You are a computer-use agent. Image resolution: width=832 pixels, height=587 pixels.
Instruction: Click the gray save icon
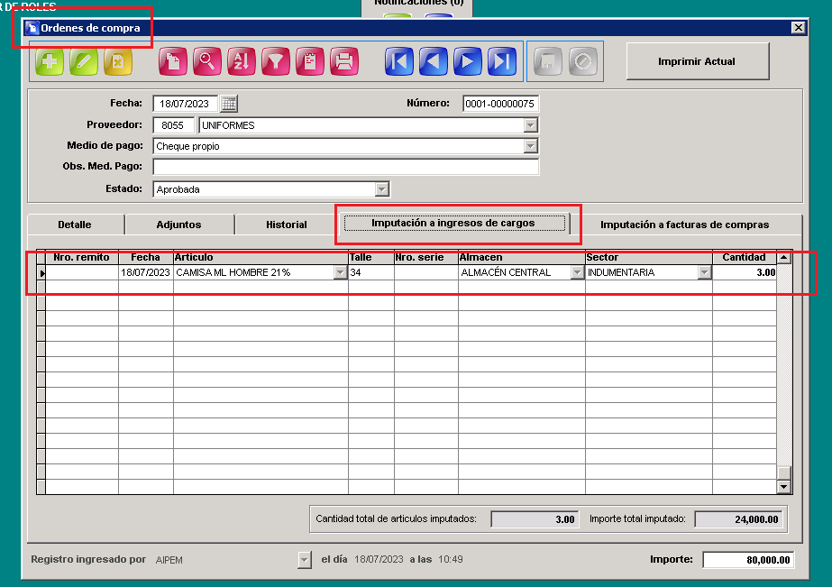(548, 61)
